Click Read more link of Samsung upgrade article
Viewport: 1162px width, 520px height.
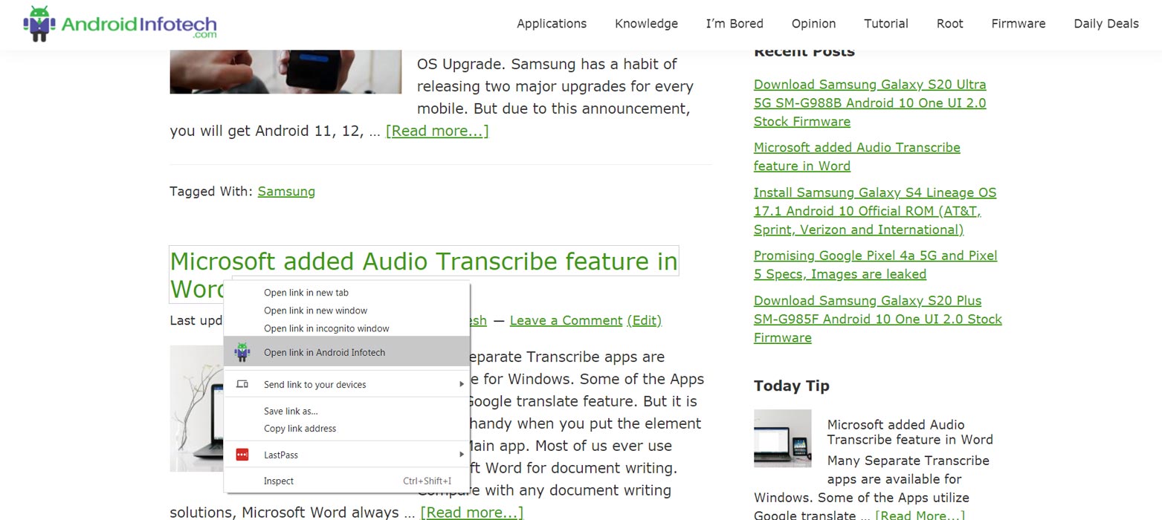[x=437, y=131]
